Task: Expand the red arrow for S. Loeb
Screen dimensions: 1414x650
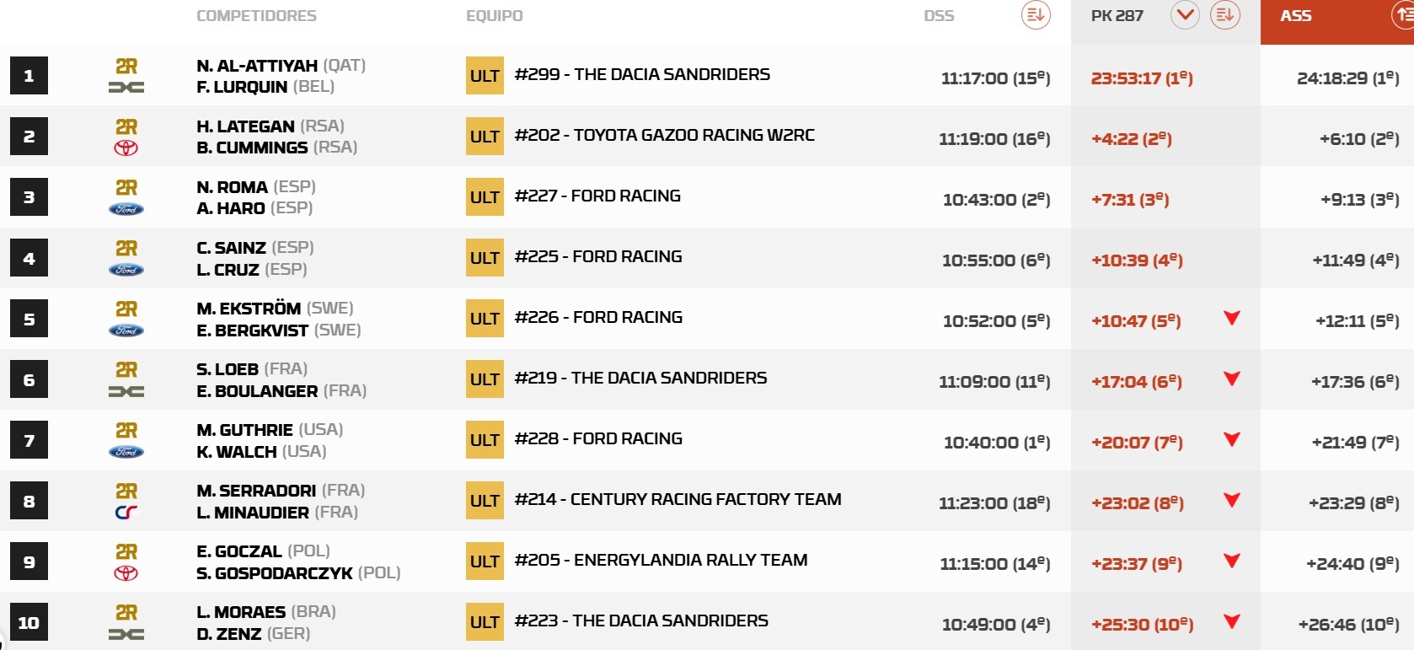Action: [1232, 379]
